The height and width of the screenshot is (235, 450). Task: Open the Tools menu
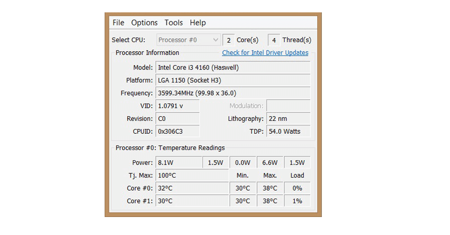(173, 23)
